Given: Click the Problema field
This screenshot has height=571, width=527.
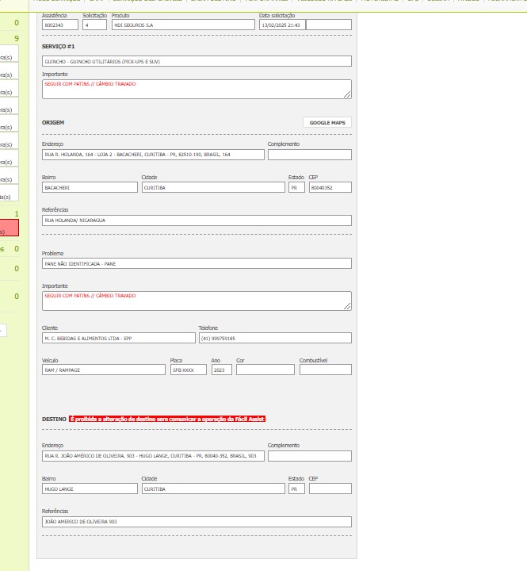Looking at the screenshot, I should tap(197, 263).
